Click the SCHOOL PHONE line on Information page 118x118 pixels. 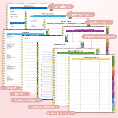[x=14, y=15]
